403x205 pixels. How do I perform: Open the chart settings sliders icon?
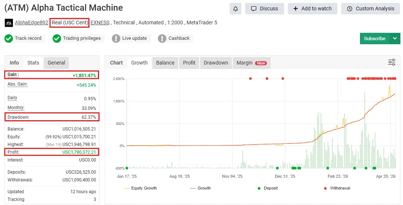click(392, 62)
